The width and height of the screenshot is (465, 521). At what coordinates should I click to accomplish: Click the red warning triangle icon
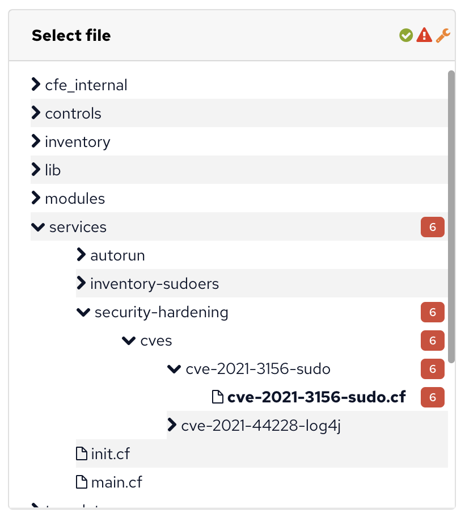click(x=424, y=35)
